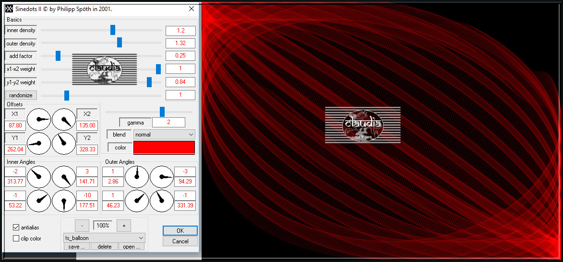Open the blend mode dropdown showing normal
The width and height of the screenshot is (563, 262).
(x=164, y=135)
